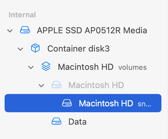
Task: Click the 'volumes' subtitle text
Action: (133, 67)
